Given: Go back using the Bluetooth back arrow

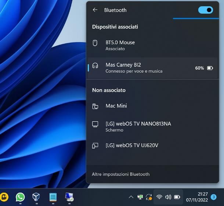Looking at the screenshot, I should 95,10.
